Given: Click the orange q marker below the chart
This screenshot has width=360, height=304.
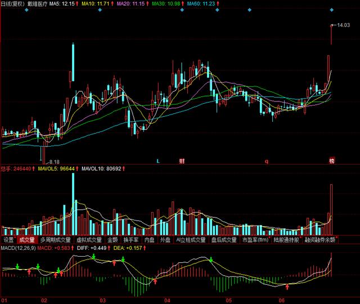Looking at the screenshot, I should pyautogui.click(x=267, y=161).
